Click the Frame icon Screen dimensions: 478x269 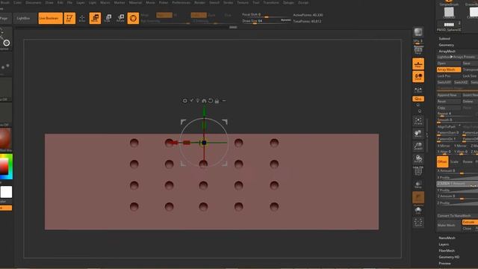coord(418,121)
